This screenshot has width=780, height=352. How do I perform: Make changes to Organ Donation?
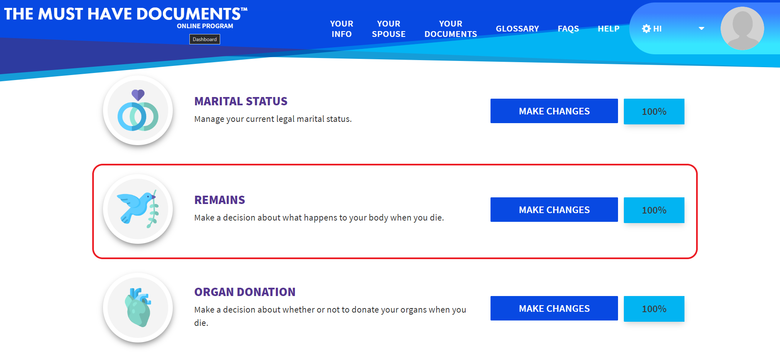pyautogui.click(x=554, y=308)
